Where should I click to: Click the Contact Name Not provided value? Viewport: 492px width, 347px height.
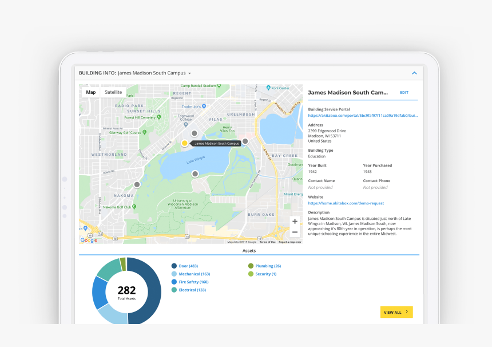click(320, 187)
